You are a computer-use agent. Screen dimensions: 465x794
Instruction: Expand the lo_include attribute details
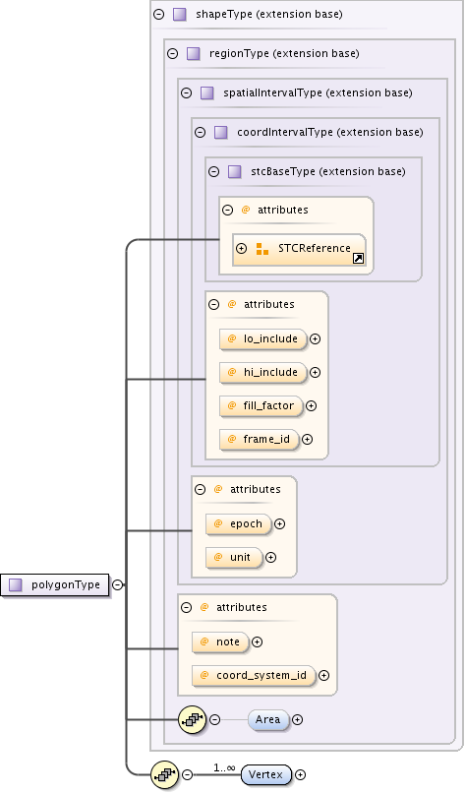click(x=315, y=338)
